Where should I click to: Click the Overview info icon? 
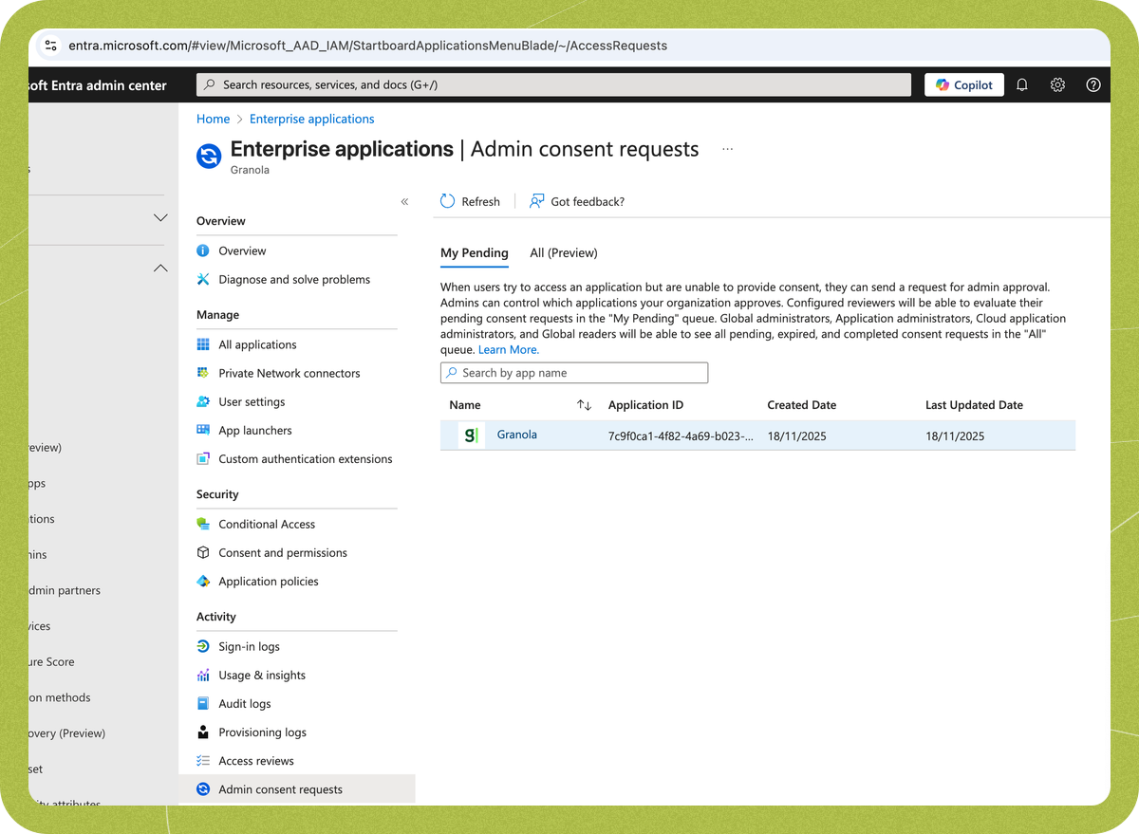pos(202,250)
